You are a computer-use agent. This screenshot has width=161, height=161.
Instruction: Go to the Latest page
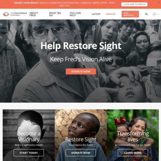coord(96,14)
